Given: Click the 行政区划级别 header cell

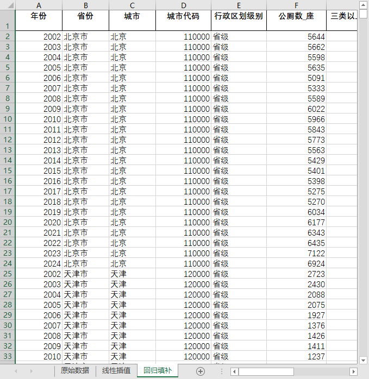Looking at the screenshot, I should pyautogui.click(x=239, y=20).
